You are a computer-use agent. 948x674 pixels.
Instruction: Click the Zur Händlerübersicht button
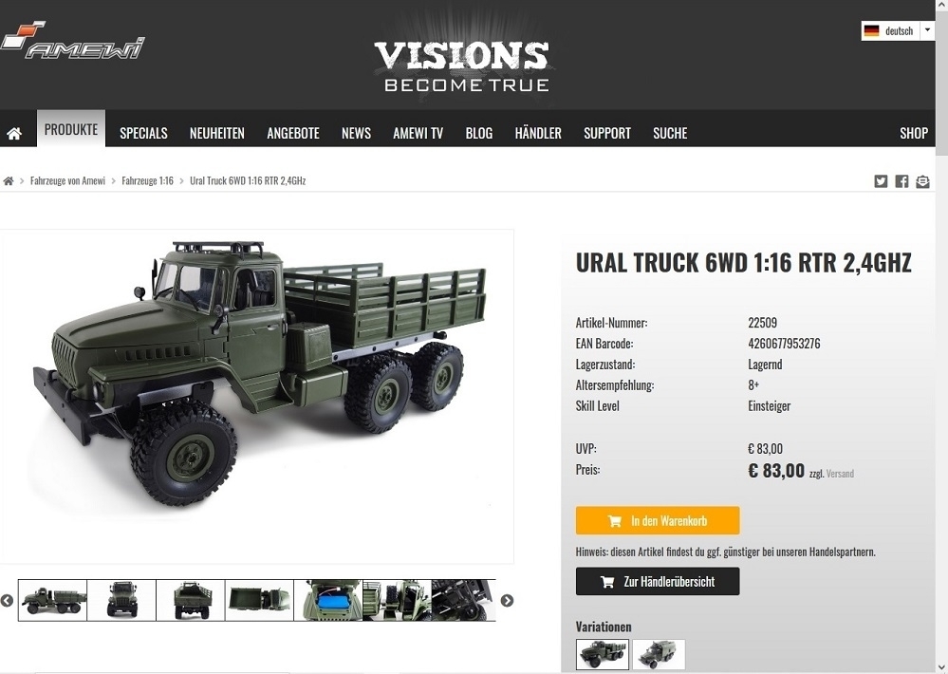(x=658, y=581)
